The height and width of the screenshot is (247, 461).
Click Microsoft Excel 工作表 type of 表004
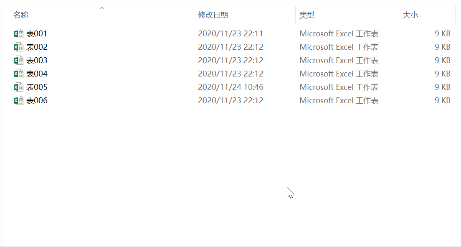coord(339,74)
